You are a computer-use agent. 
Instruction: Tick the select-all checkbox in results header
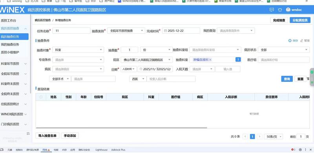(41, 97)
